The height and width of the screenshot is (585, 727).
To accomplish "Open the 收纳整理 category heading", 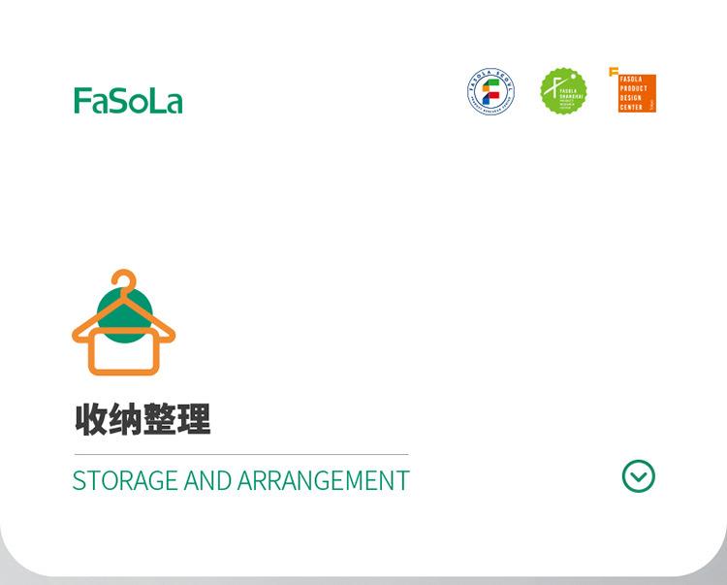I will pyautogui.click(x=142, y=419).
